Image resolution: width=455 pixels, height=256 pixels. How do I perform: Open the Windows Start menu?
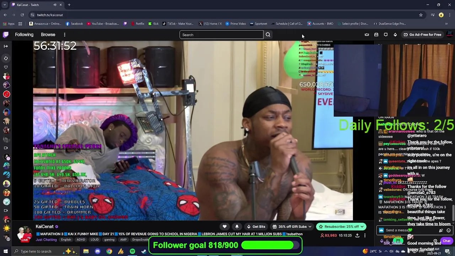6,251
